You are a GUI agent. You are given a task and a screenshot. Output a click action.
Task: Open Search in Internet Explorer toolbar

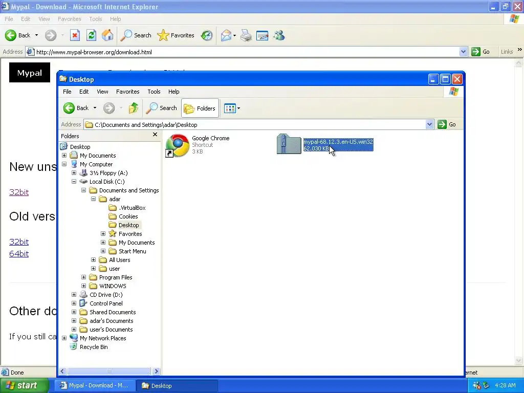[x=136, y=35]
